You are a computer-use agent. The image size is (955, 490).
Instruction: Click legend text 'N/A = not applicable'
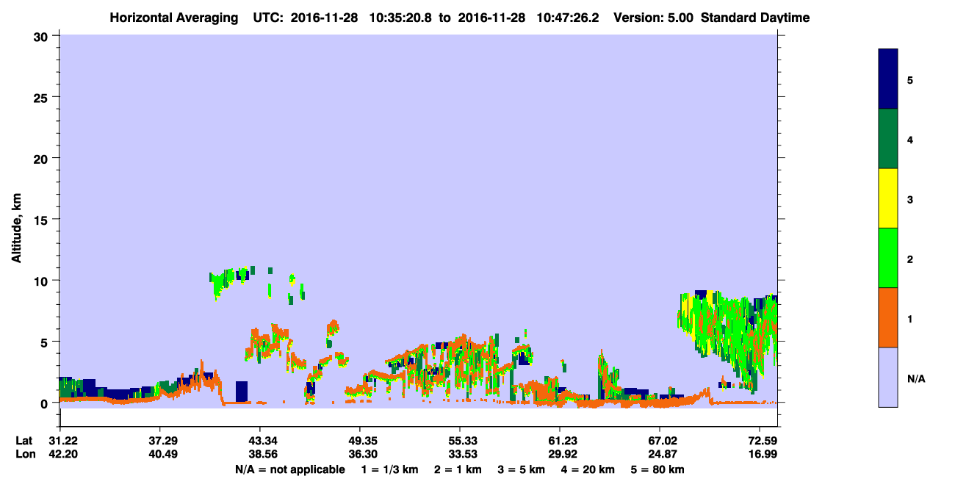click(290, 469)
